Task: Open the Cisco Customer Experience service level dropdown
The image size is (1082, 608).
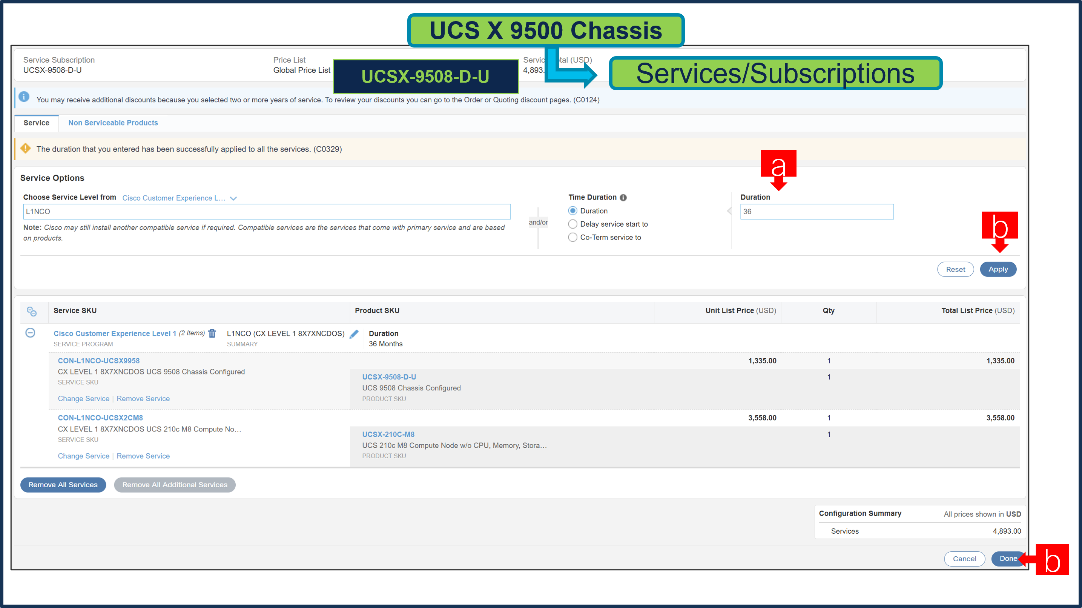Action: [180, 198]
